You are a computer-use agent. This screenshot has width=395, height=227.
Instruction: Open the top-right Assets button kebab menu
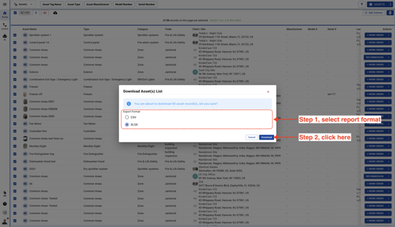[390, 4]
